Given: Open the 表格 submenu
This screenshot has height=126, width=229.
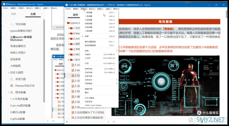Looking at the screenshot, I should click(99, 51).
